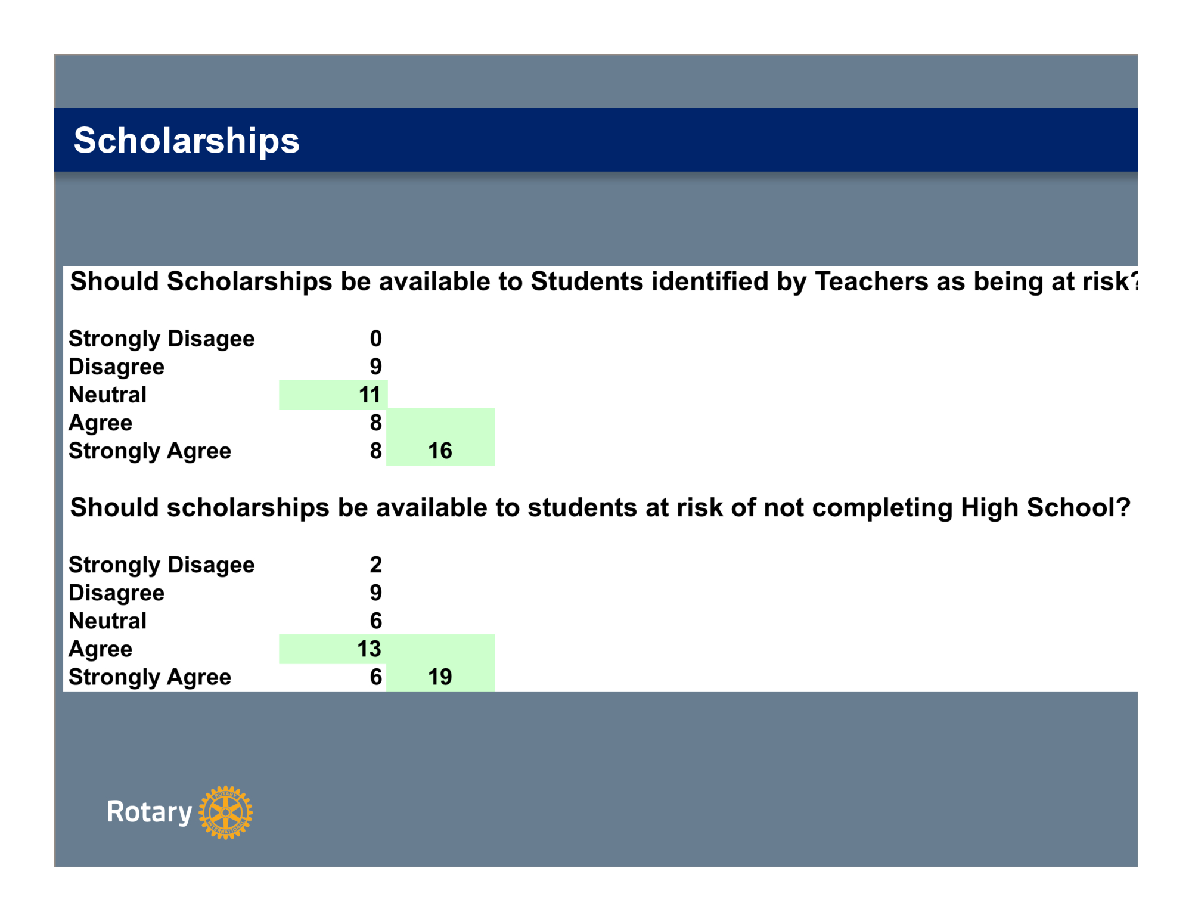The width and height of the screenshot is (1192, 921).
Task: Select the Agree label beside value 13
Action: pyautogui.click(x=100, y=649)
